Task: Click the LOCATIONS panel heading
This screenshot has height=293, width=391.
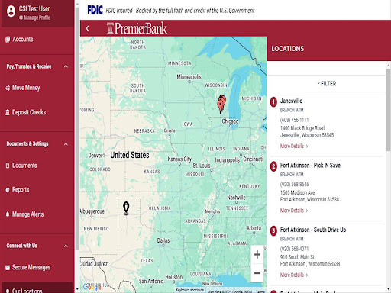Action: click(x=288, y=49)
